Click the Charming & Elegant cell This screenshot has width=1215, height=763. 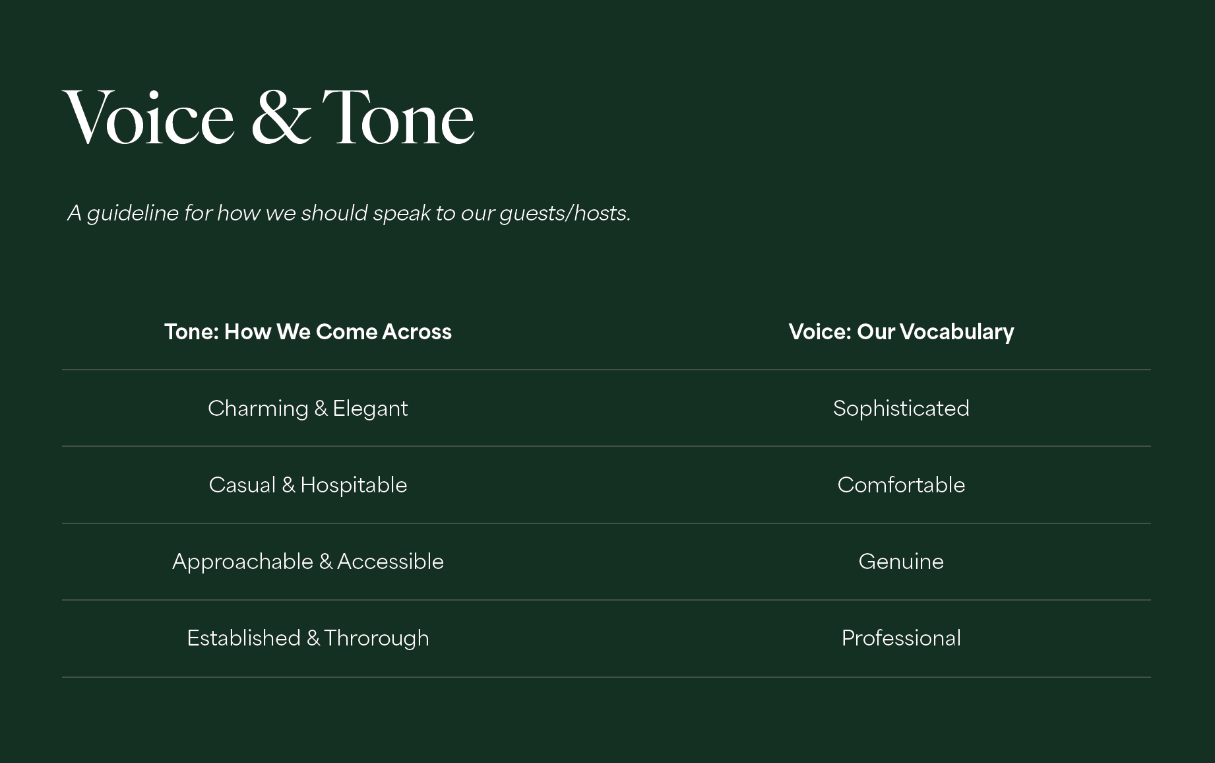tap(308, 409)
